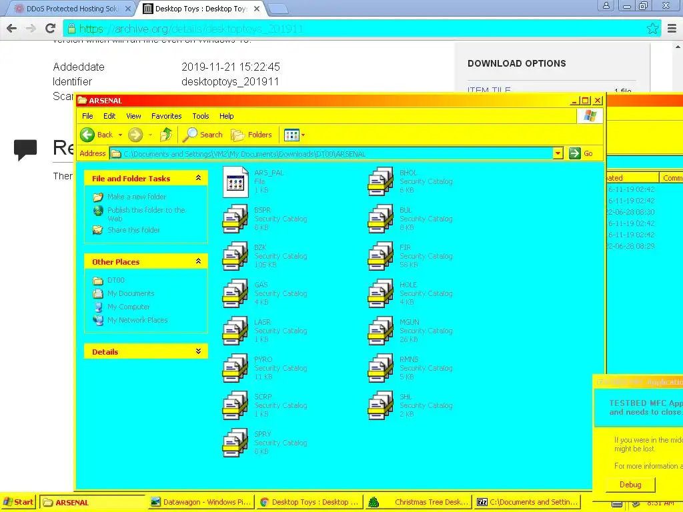683x512 pixels.
Task: Expand the Address bar dropdown
Action: 558,153
